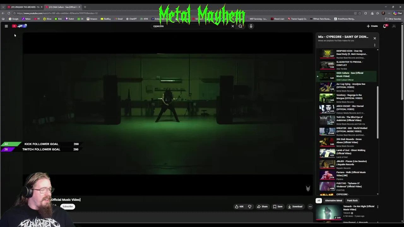This screenshot has width=404, height=227.
Task: Open more actions (three dots) under the video
Action: click(310, 207)
